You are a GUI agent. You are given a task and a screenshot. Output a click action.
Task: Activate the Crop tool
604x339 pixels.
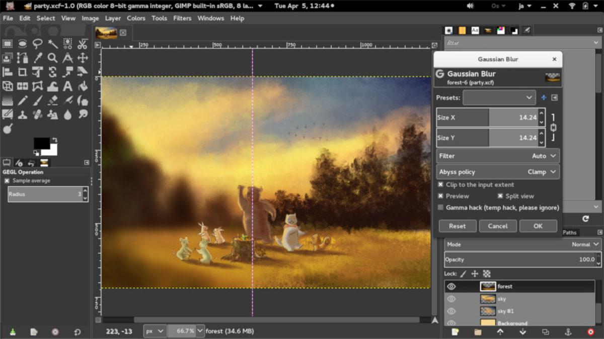(22, 71)
